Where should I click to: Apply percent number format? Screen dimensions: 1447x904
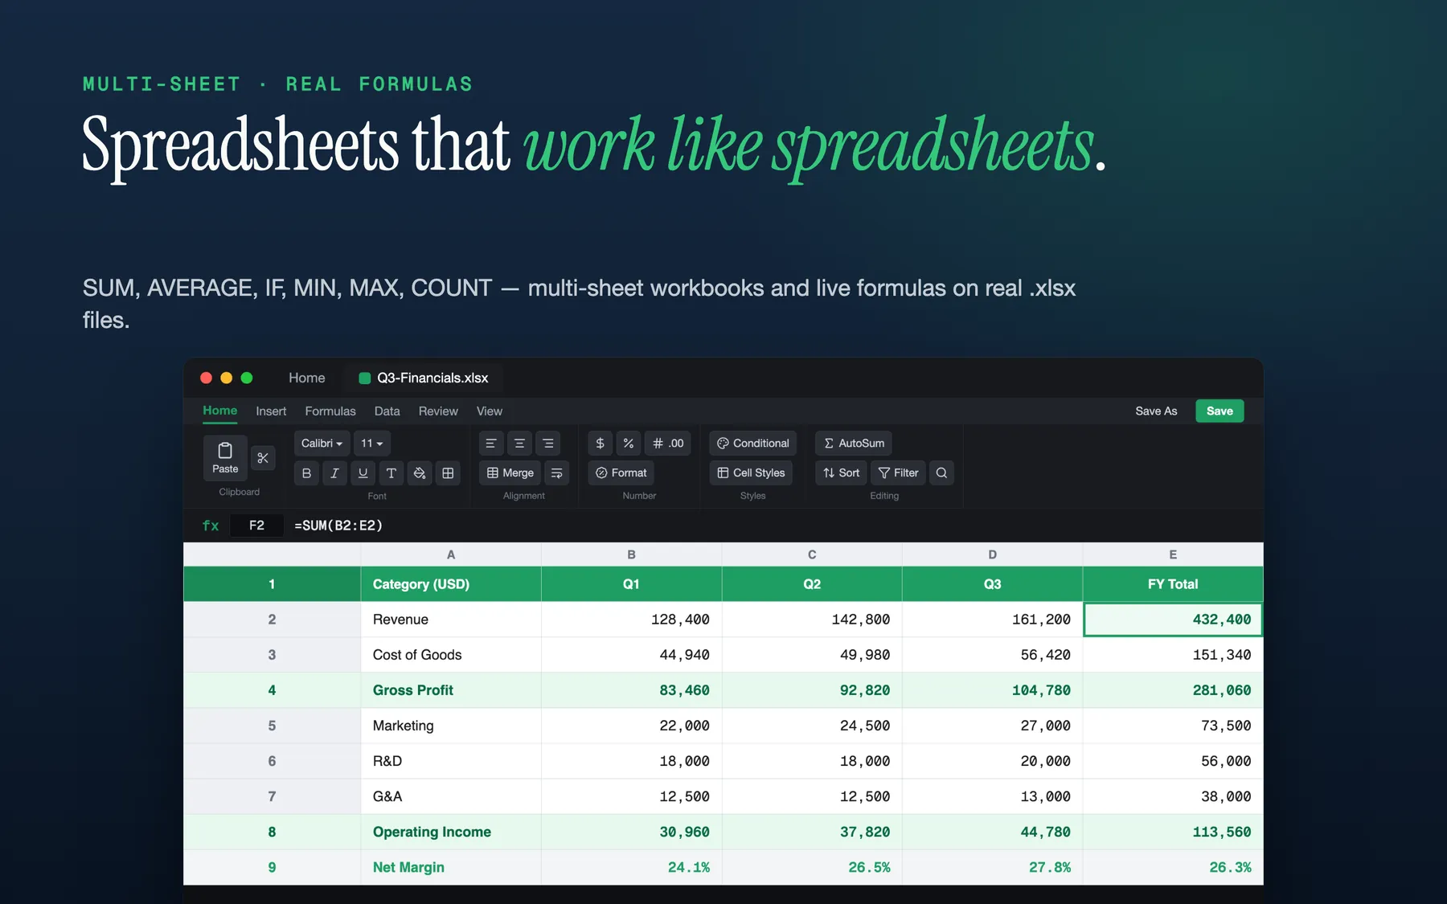[629, 444]
